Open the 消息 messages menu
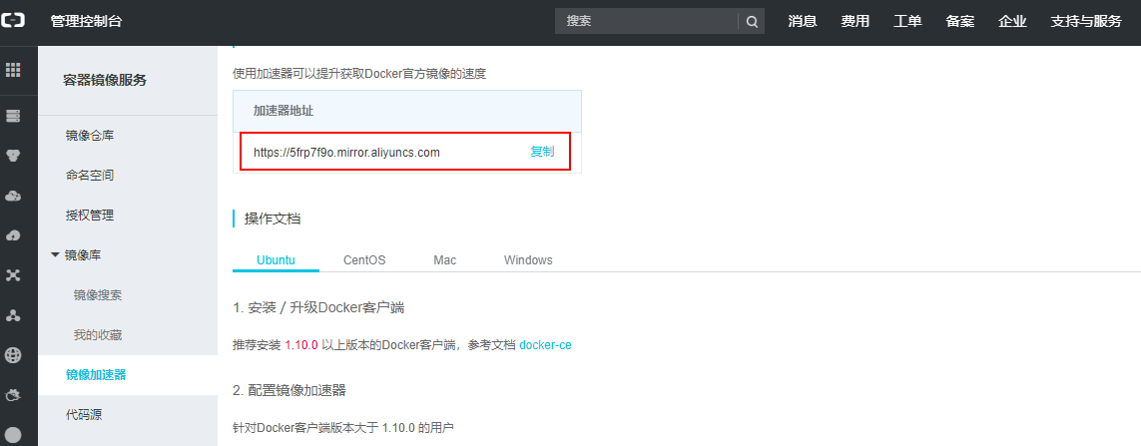 point(803,22)
